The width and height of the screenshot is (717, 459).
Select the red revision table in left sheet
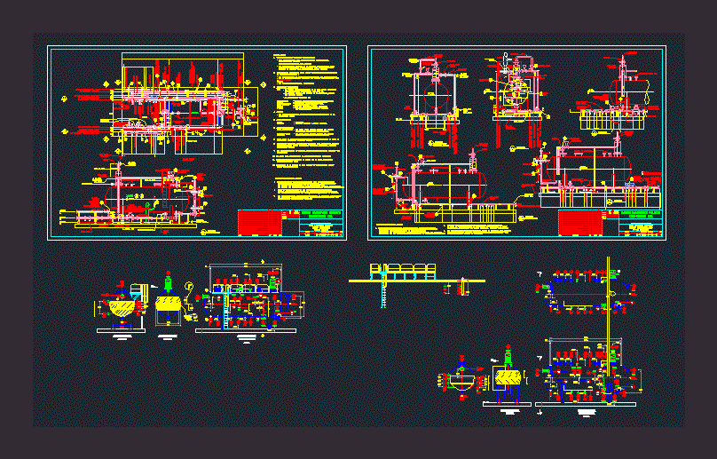click(270, 223)
